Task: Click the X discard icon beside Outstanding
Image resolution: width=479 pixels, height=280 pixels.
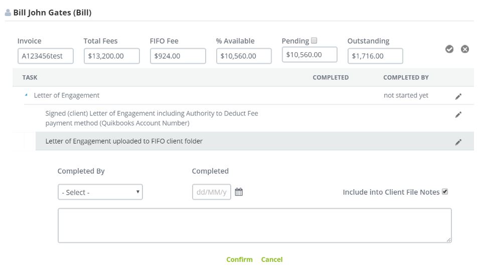Action: point(465,49)
